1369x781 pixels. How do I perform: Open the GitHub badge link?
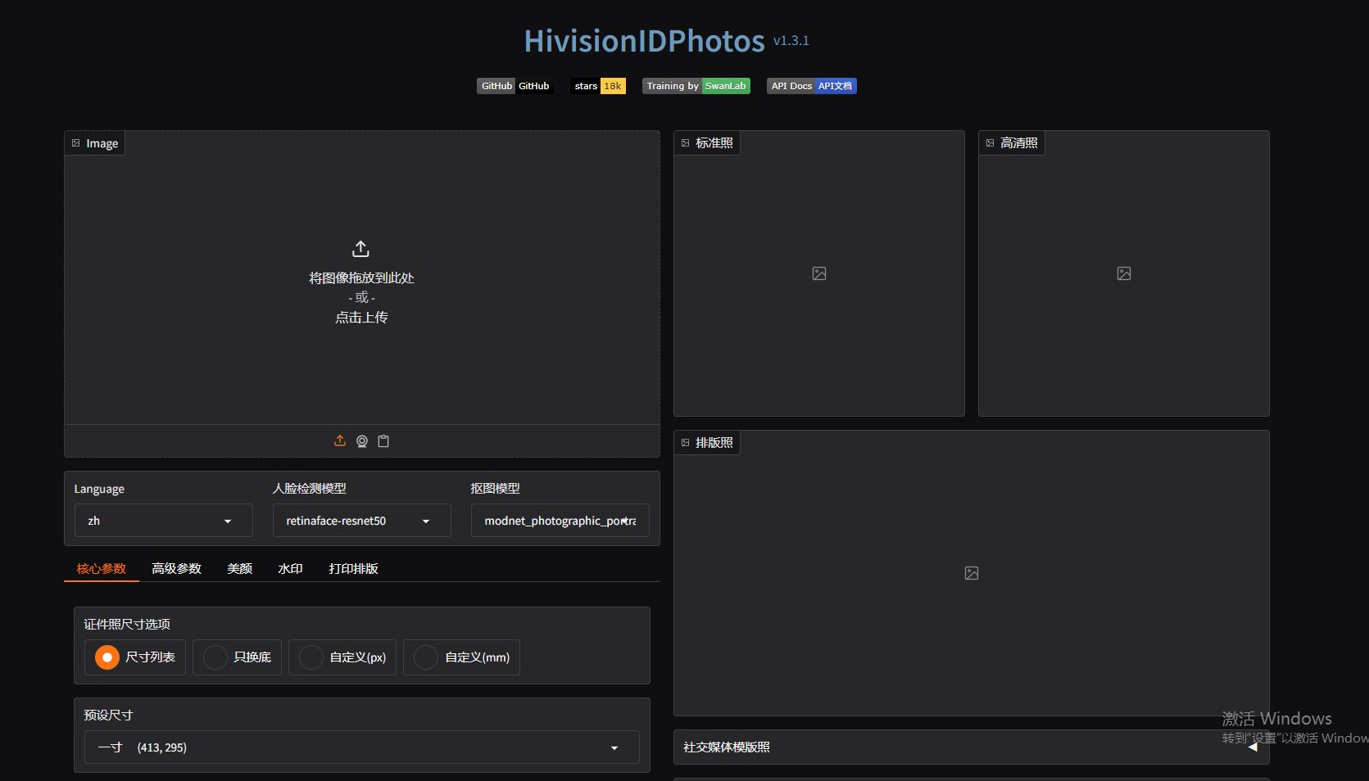pyautogui.click(x=515, y=86)
